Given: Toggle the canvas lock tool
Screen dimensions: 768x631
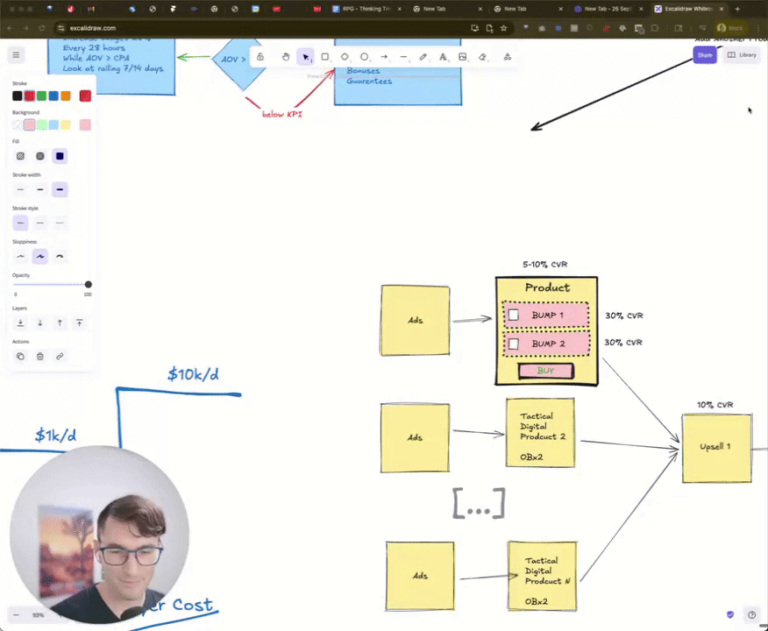Looking at the screenshot, I should point(260,57).
